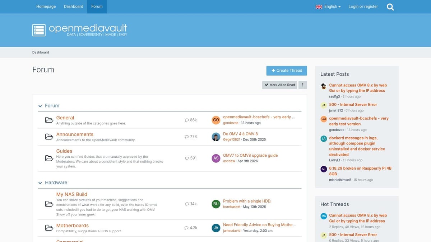Click username ascdew in Guides row

[229, 161]
